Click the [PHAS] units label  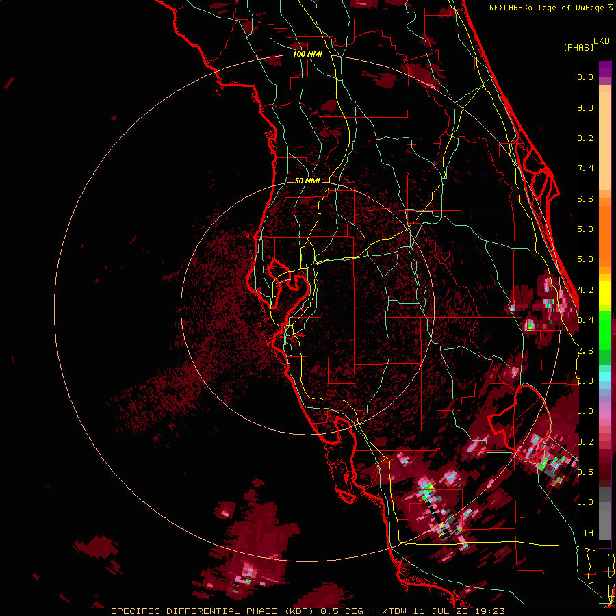coord(578,47)
